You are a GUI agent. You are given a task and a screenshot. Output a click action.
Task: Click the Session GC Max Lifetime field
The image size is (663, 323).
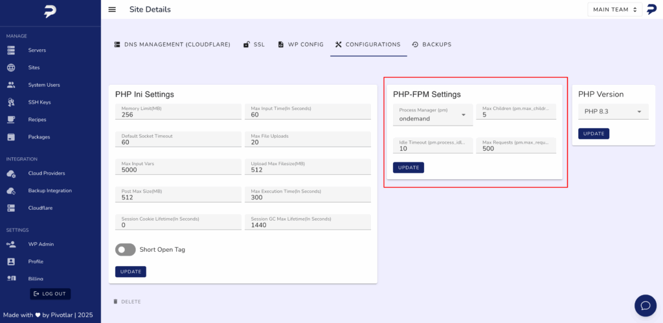pyautogui.click(x=308, y=222)
